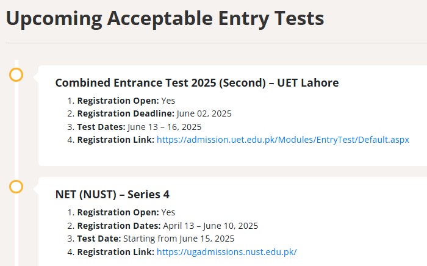Select the NET (NUST) – Series 4 title
The image size is (427, 266).
(112, 195)
